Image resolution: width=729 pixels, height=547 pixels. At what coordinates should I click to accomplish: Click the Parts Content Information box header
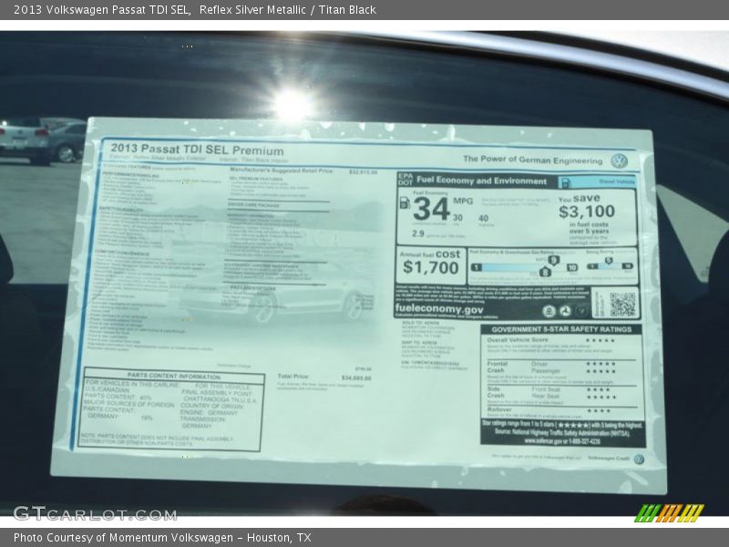point(173,376)
